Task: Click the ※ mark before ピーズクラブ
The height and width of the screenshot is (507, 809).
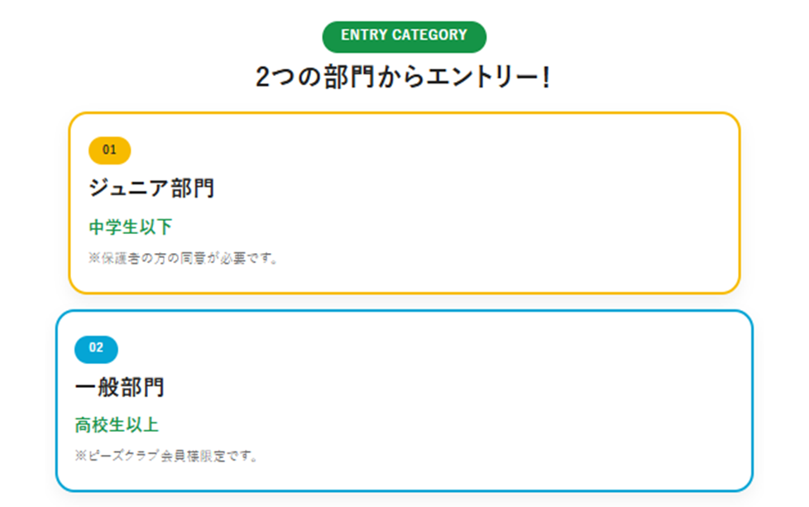Action: tap(81, 456)
